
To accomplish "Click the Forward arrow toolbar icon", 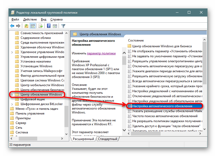I will (x=18, y=26).
